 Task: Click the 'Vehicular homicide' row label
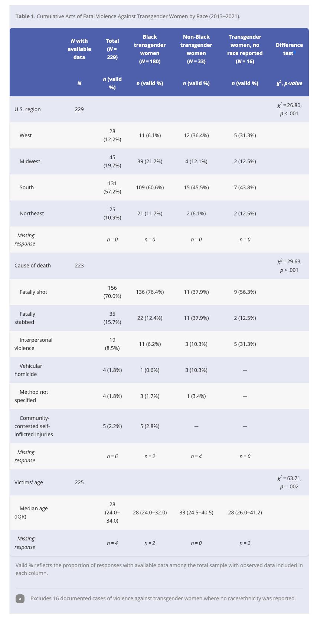coord(29,370)
